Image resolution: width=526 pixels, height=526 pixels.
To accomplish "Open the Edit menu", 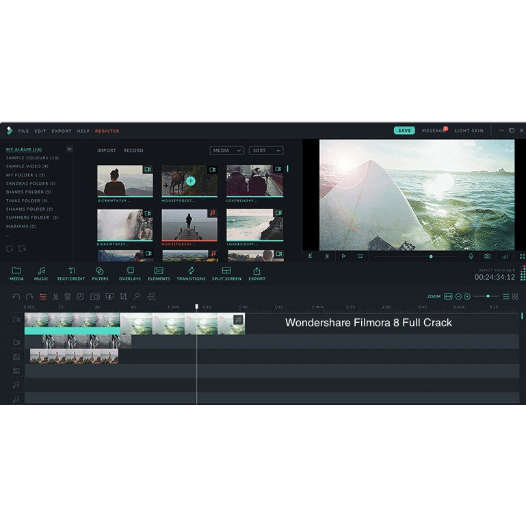I will (x=40, y=131).
